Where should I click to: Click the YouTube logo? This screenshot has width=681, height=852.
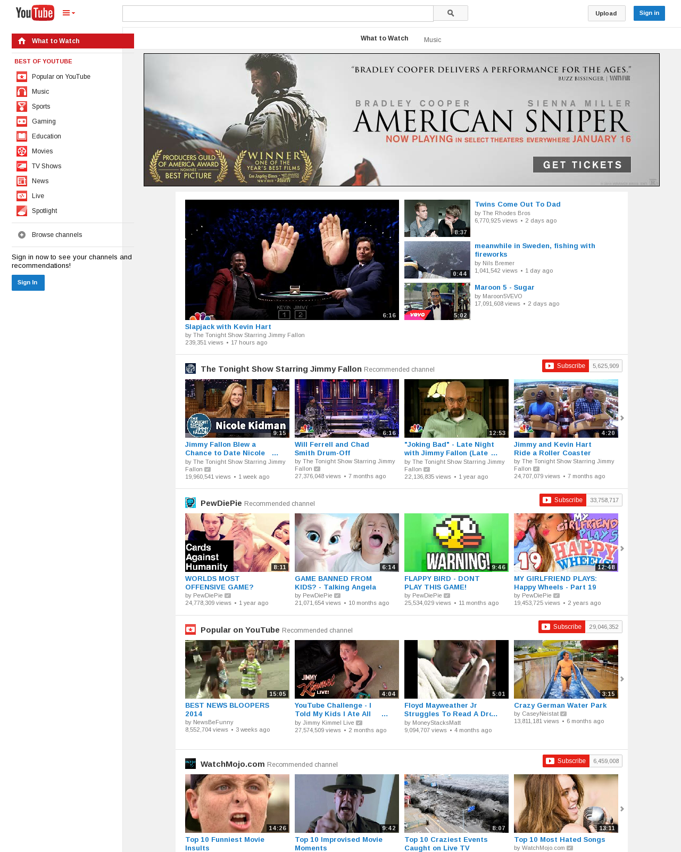pyautogui.click(x=35, y=13)
